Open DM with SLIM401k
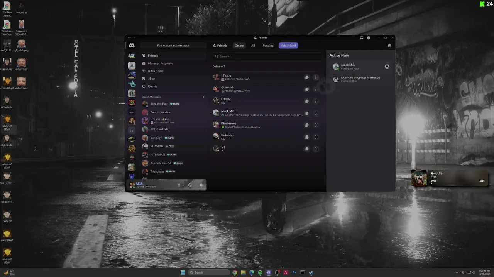The width and height of the screenshot is (494, 277). point(173,146)
